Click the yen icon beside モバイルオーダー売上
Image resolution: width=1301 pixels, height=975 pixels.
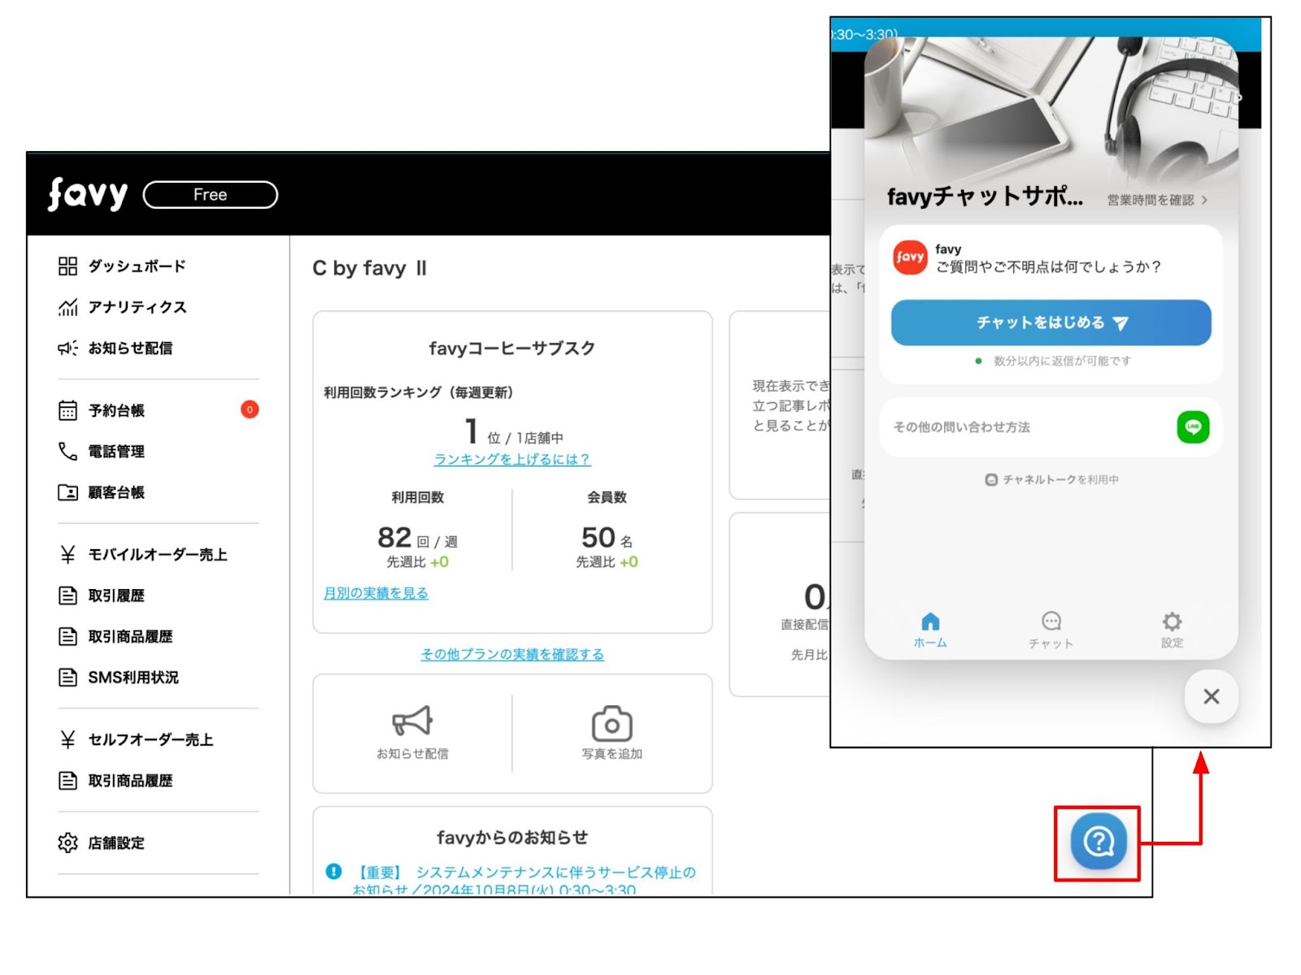(67, 554)
